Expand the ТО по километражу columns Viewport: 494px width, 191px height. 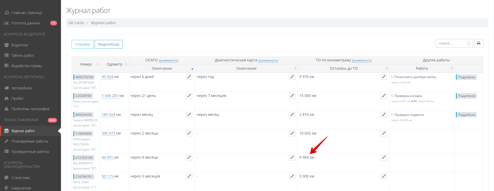click(362, 60)
